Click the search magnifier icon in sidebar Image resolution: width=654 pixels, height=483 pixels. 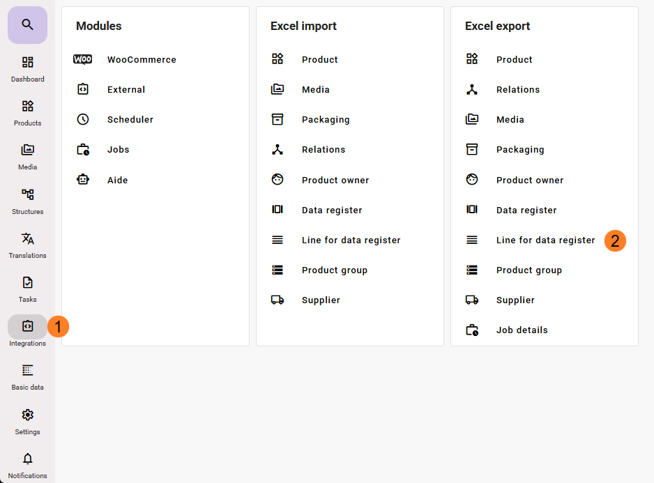pos(27,25)
